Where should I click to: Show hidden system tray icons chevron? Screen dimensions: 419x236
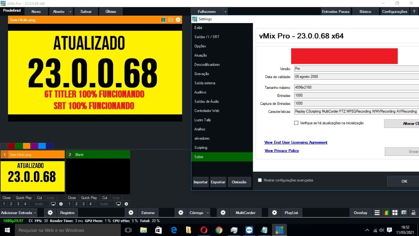pyautogui.click(x=367, y=230)
